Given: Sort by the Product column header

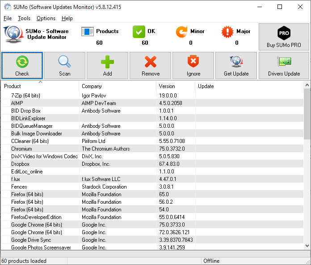Looking at the screenshot, I should coord(40,86).
